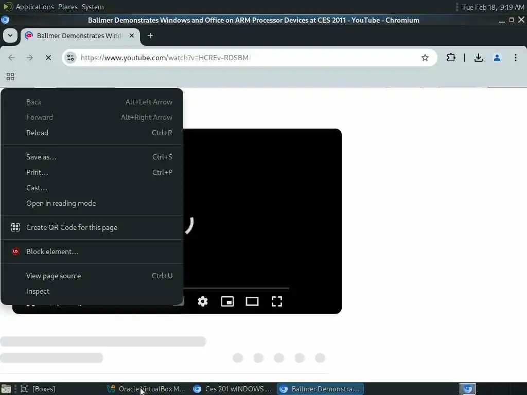The width and height of the screenshot is (527, 395).
Task: Click Chromium icon in window title bar
Action: click(5, 20)
